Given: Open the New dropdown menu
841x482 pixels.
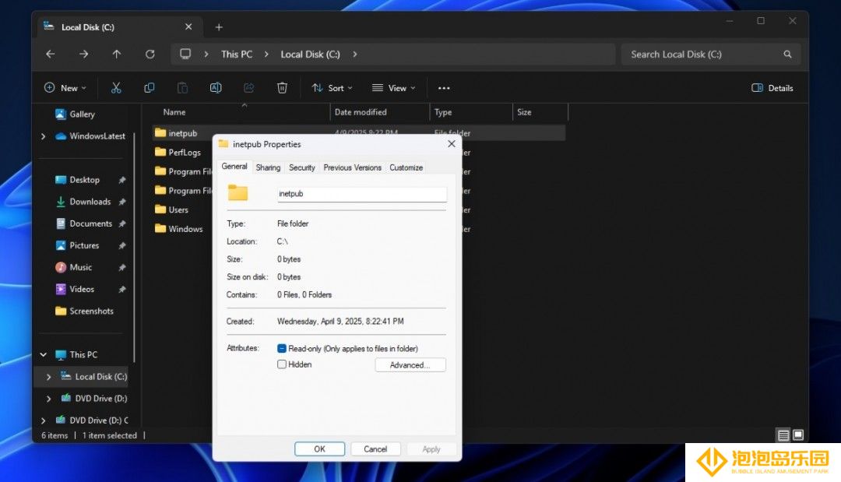Looking at the screenshot, I should [65, 88].
